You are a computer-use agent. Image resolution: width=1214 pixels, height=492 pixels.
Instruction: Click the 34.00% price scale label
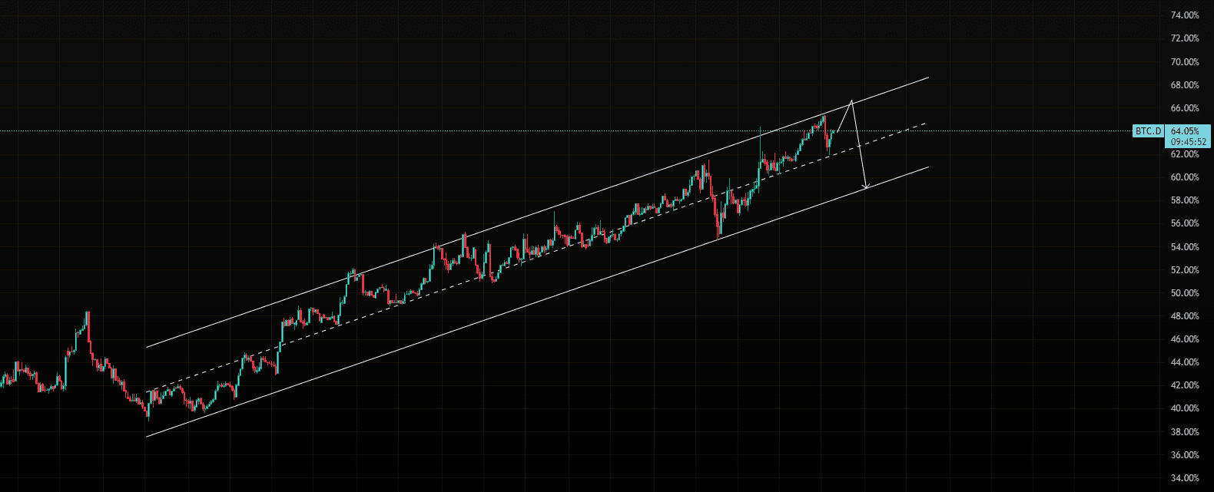point(1184,478)
